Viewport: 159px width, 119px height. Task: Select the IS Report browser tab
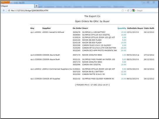click(x=17, y=6)
